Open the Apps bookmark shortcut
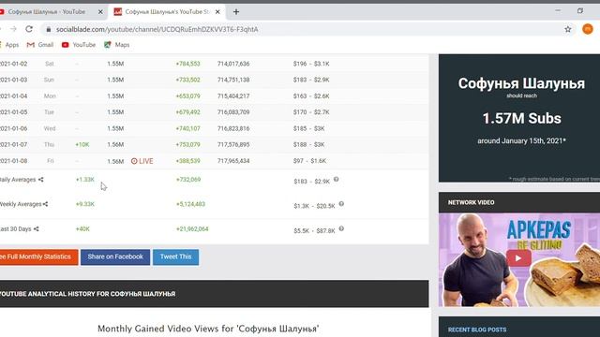 (9, 45)
